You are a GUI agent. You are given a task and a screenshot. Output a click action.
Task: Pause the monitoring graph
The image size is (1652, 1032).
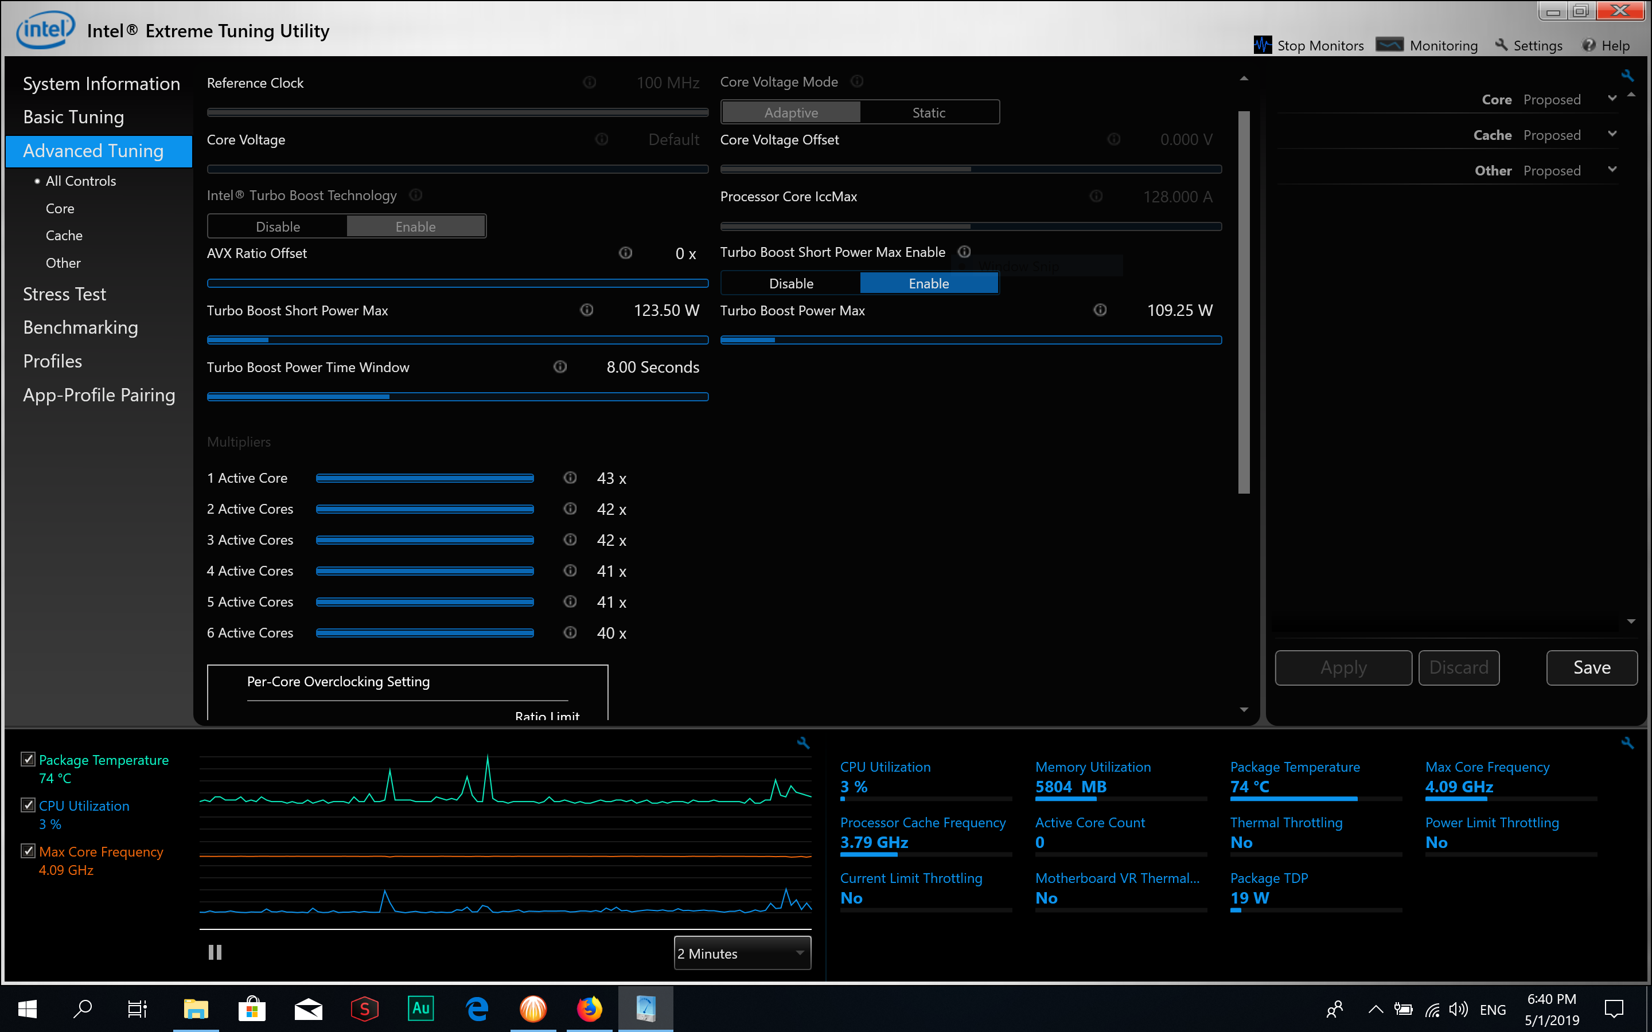[215, 952]
